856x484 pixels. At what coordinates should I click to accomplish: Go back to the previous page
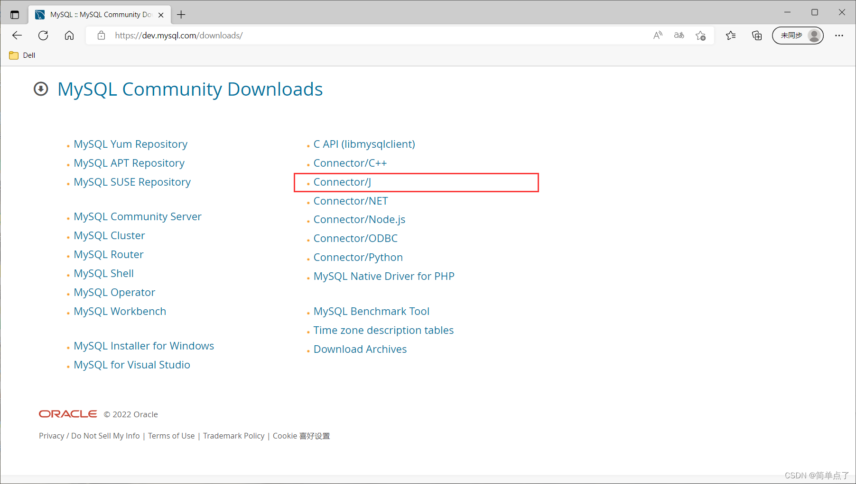tap(17, 36)
